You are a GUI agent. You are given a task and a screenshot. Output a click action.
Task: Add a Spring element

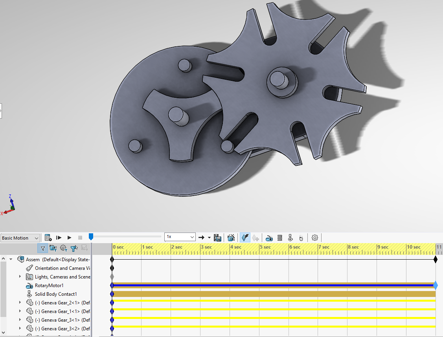280,238
